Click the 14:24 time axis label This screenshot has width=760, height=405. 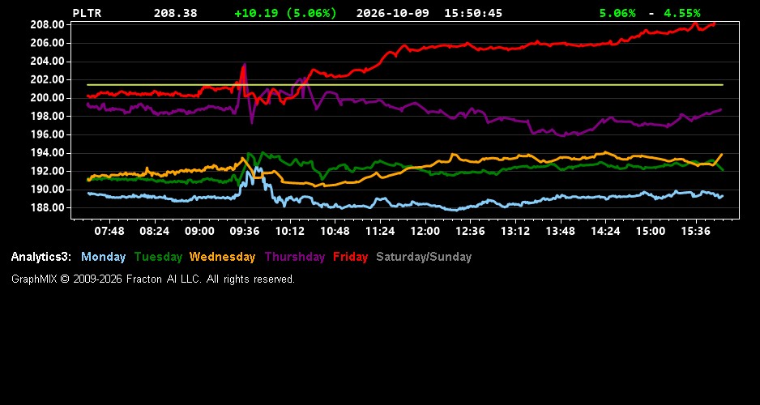606,231
